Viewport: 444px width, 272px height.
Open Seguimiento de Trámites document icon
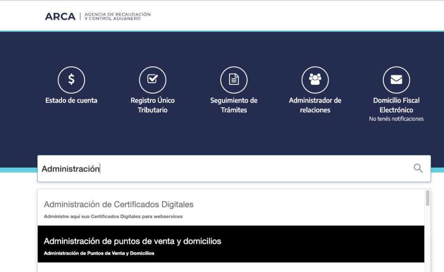(234, 80)
